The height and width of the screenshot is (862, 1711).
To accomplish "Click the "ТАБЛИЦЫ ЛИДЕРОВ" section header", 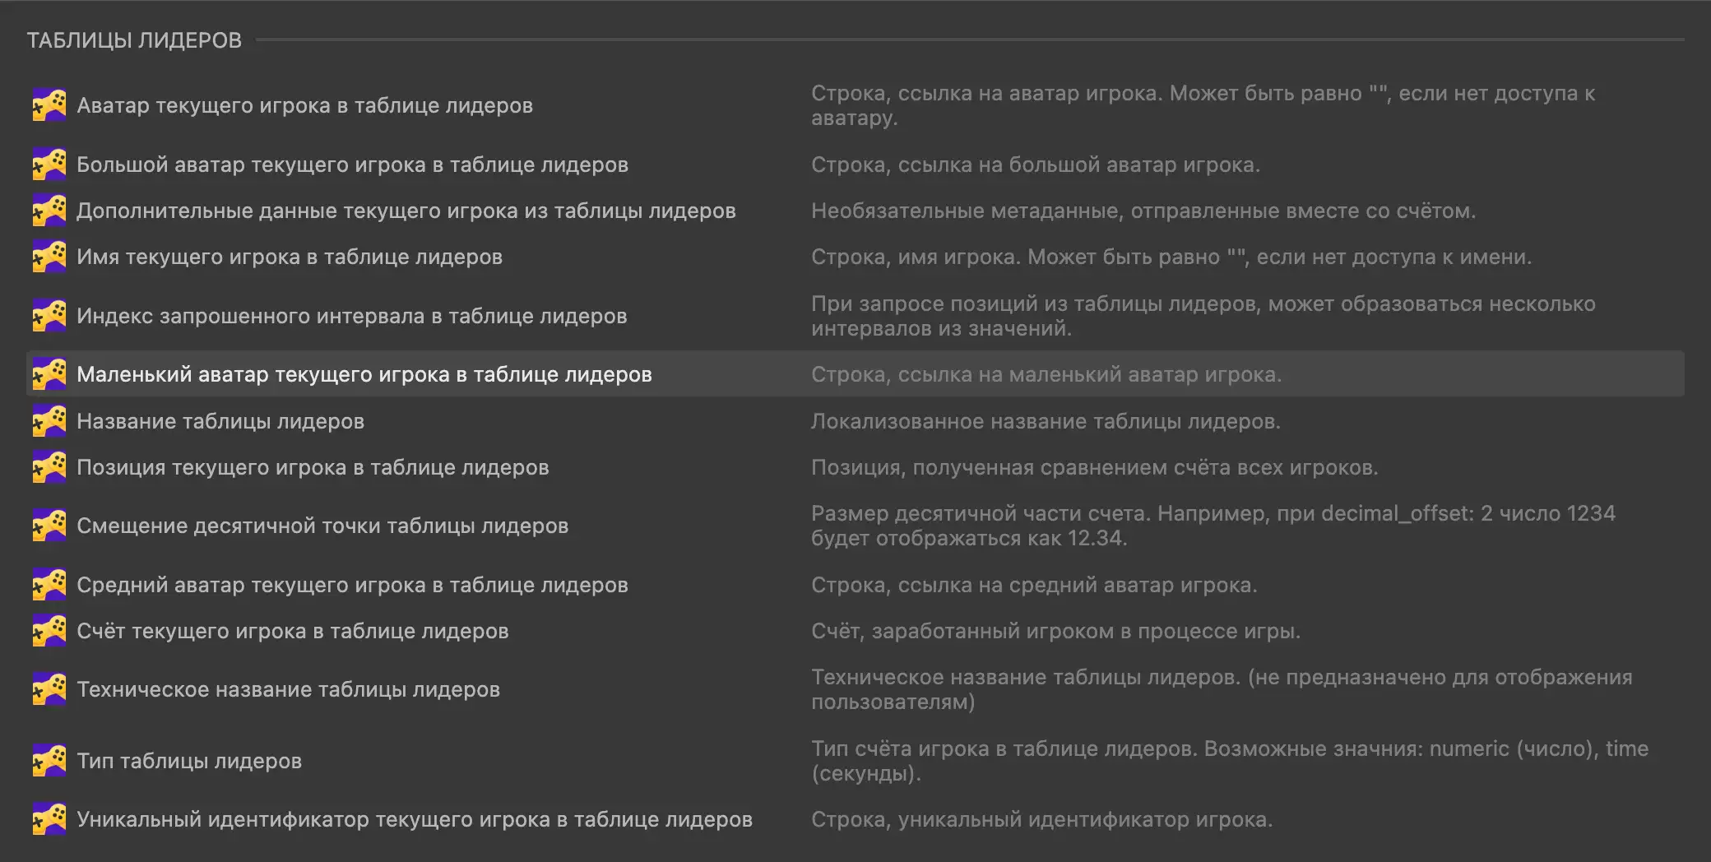I will (134, 40).
